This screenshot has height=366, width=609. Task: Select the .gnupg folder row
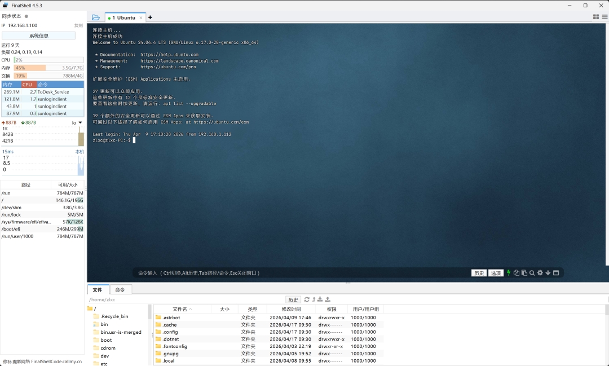click(x=269, y=354)
